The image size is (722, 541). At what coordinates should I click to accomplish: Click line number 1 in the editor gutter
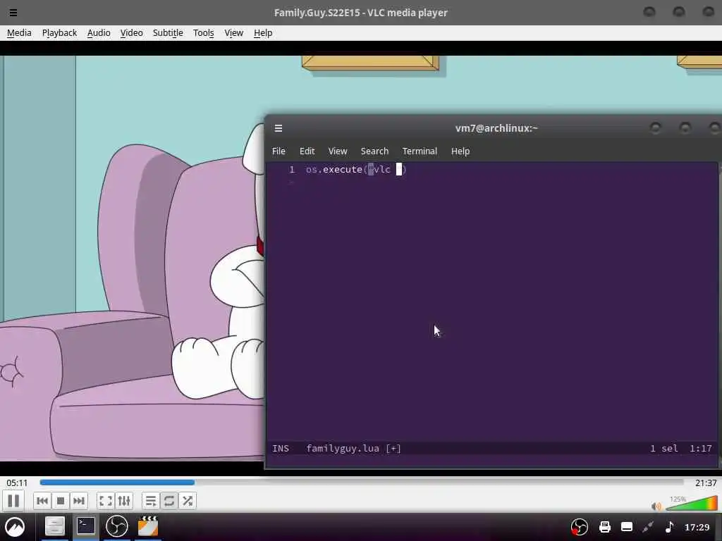pos(291,169)
